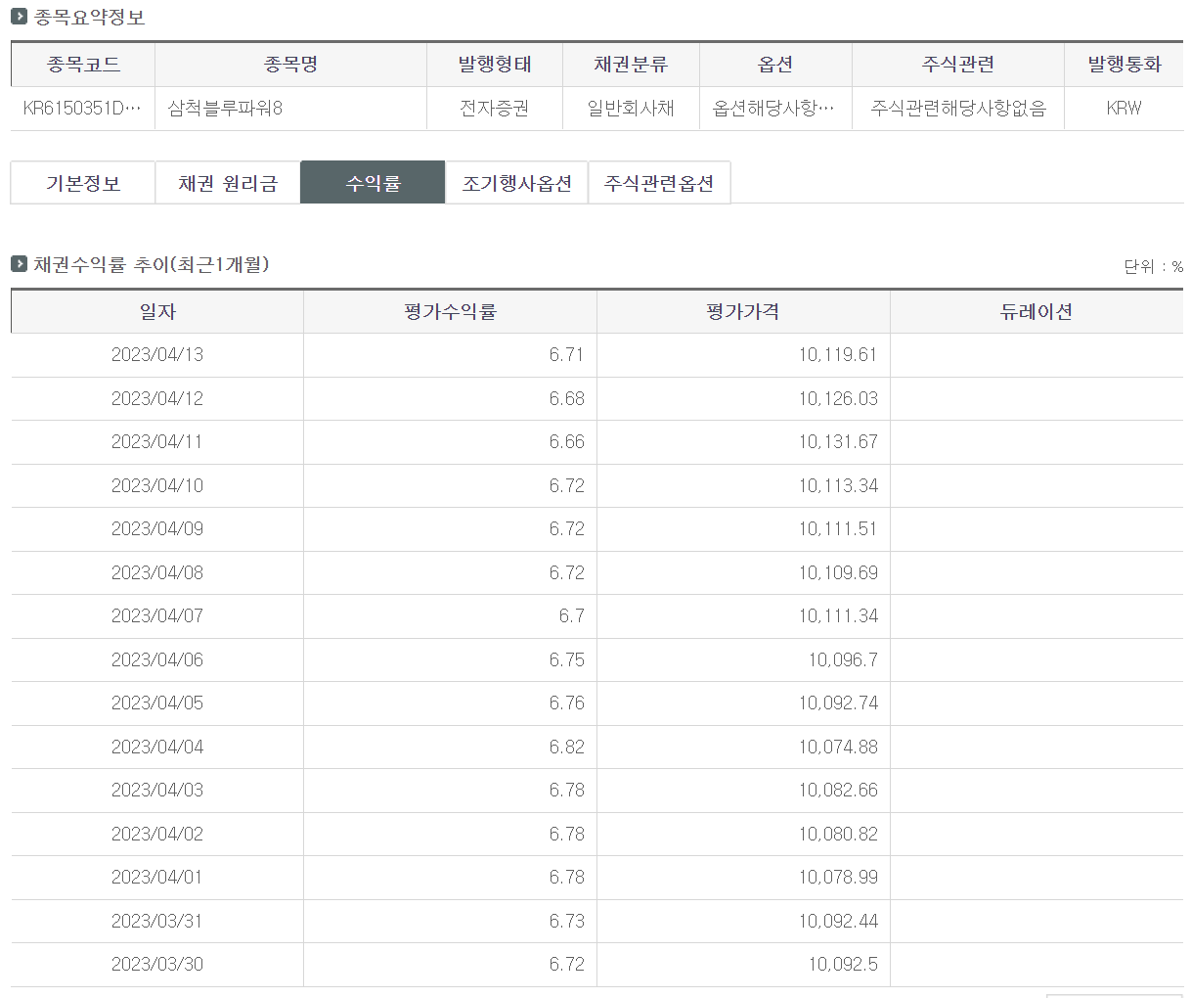Screen dimensions: 1191x998
Task: Click the date 2023/04/04
Action: (157, 748)
